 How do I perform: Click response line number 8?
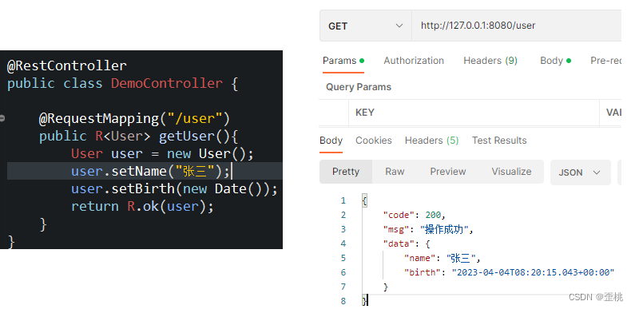(x=343, y=301)
